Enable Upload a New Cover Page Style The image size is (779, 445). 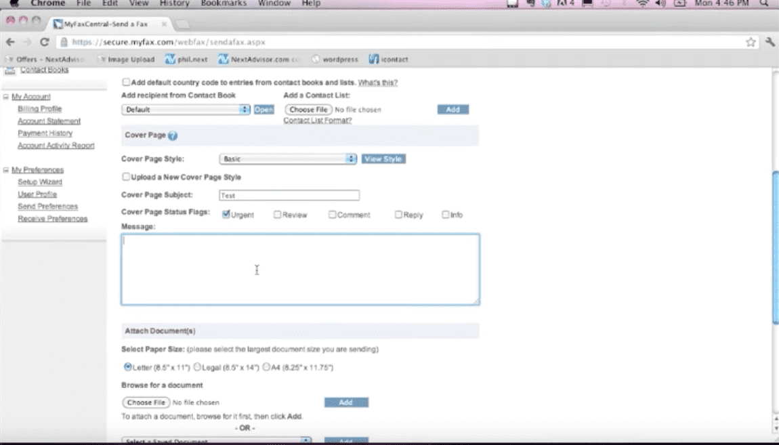point(126,177)
